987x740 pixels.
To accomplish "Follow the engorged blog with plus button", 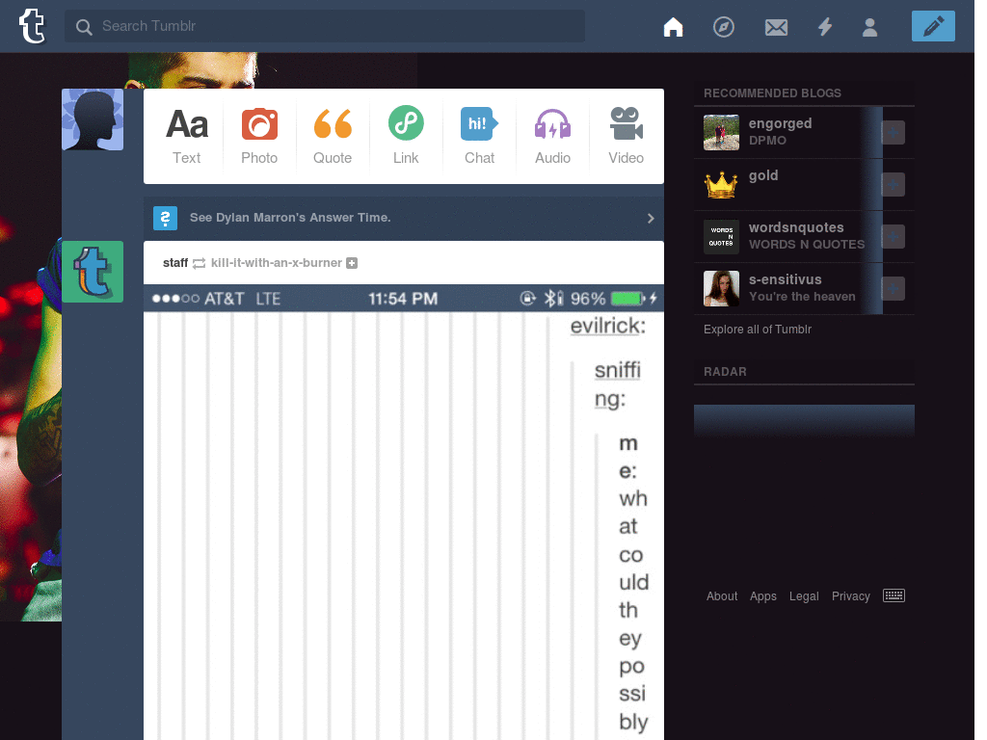I will (894, 133).
